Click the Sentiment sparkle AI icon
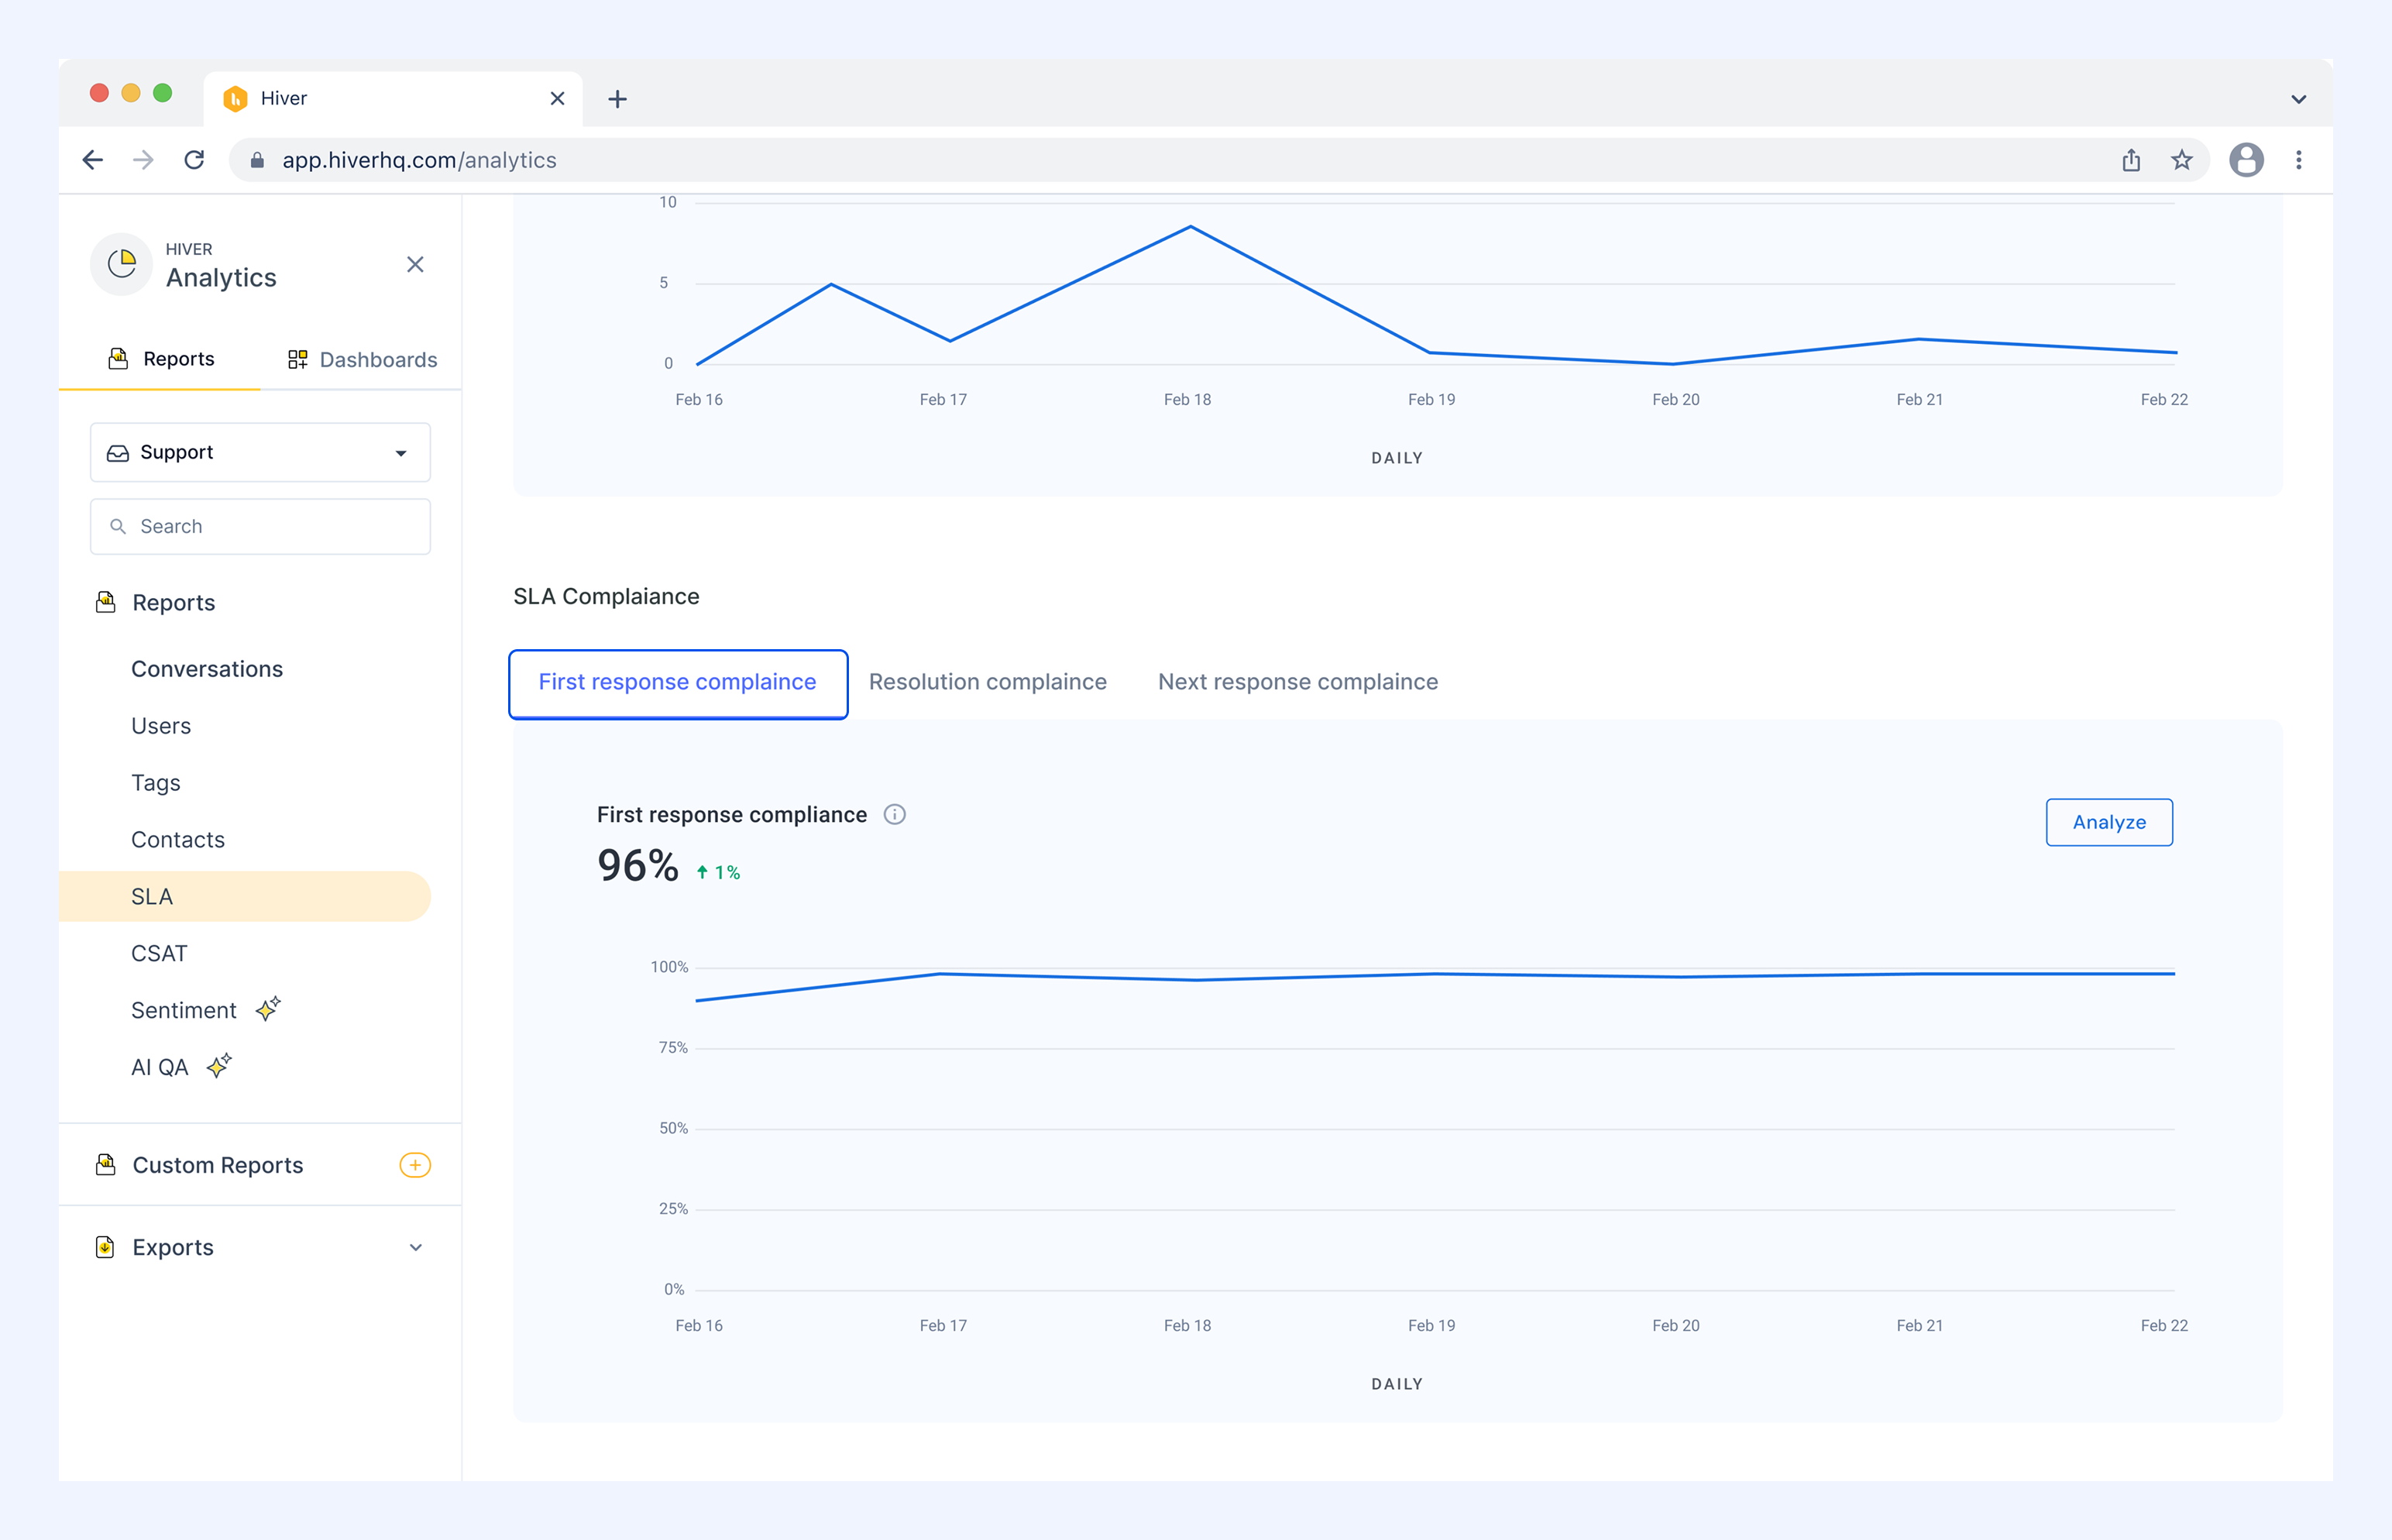2392x1540 pixels. tap(268, 1008)
